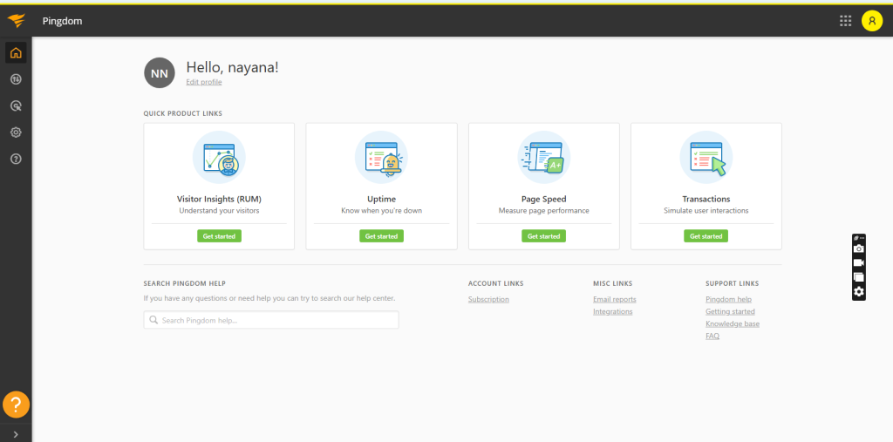This screenshot has height=442, width=893.
Task: Click the stacked windows icon in floating toolbar
Action: point(859,277)
